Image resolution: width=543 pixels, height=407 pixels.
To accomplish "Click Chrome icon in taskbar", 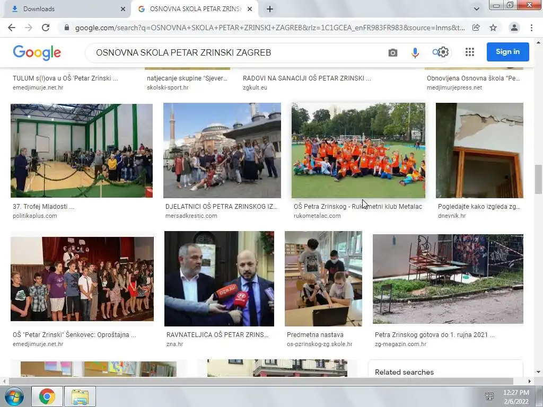I will click(47, 396).
